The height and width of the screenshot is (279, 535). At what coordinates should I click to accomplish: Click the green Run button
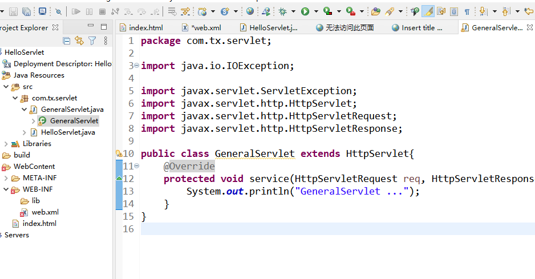point(305,11)
